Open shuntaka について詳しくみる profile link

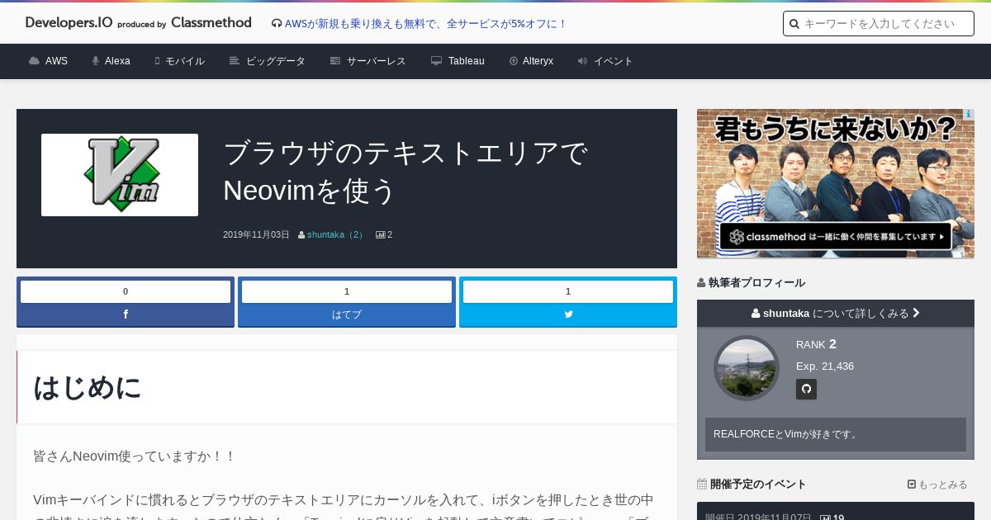pos(836,313)
